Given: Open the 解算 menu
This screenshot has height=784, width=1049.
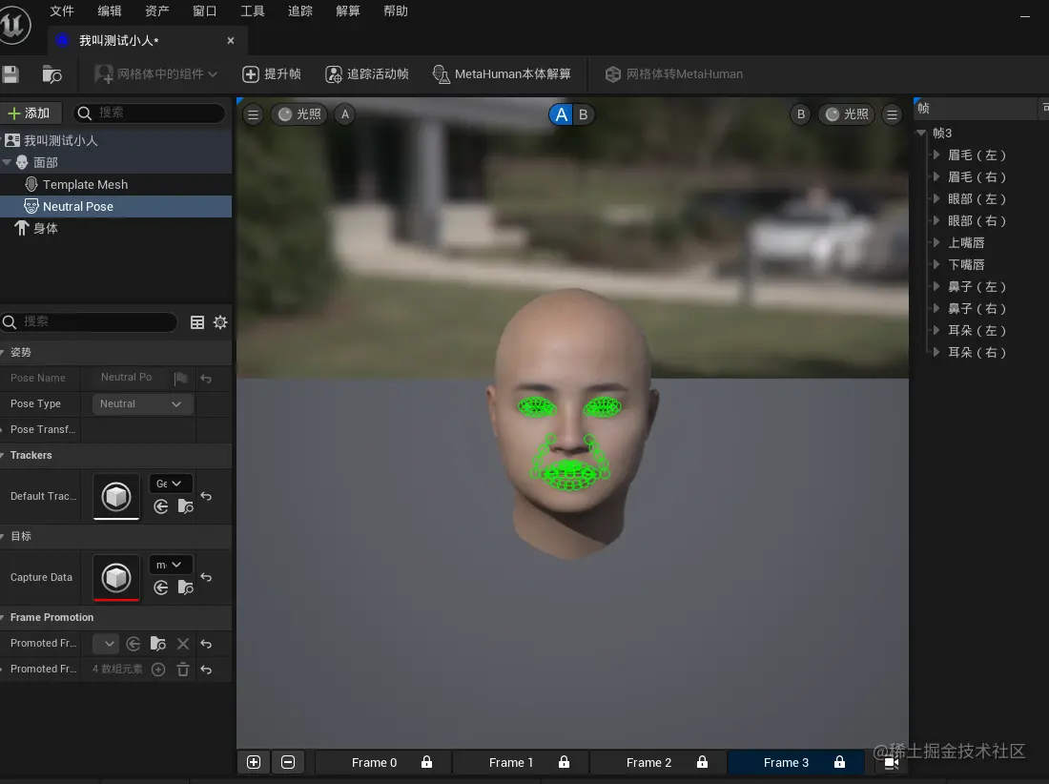Looking at the screenshot, I should tap(348, 11).
